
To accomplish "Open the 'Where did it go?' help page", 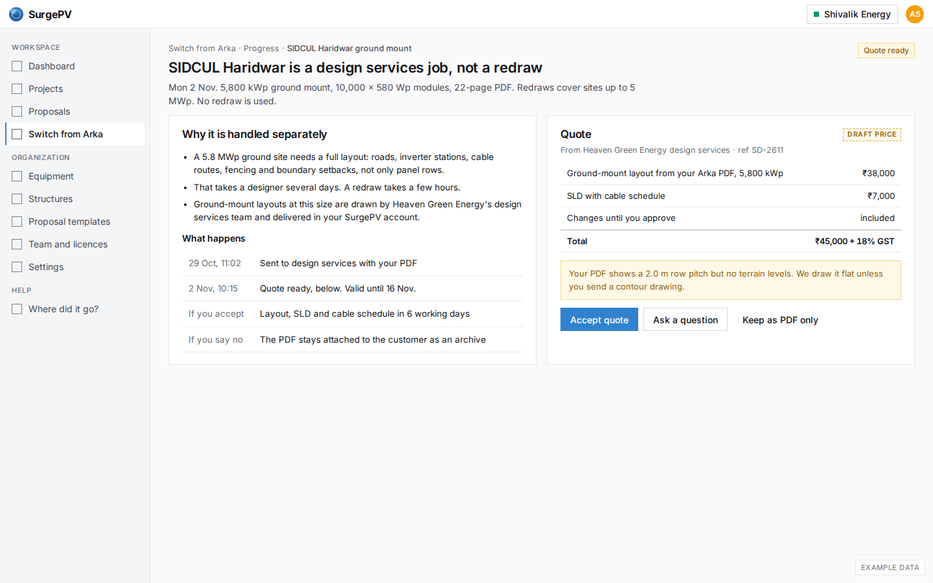I will (75, 309).
